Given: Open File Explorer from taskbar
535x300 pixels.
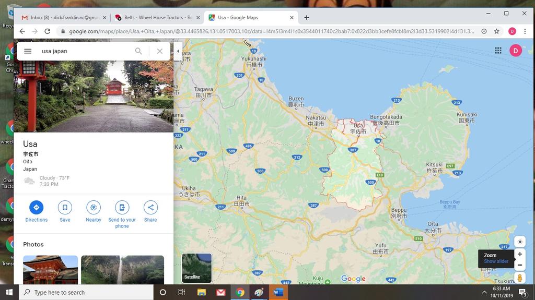Looking at the screenshot, I should click(201, 292).
